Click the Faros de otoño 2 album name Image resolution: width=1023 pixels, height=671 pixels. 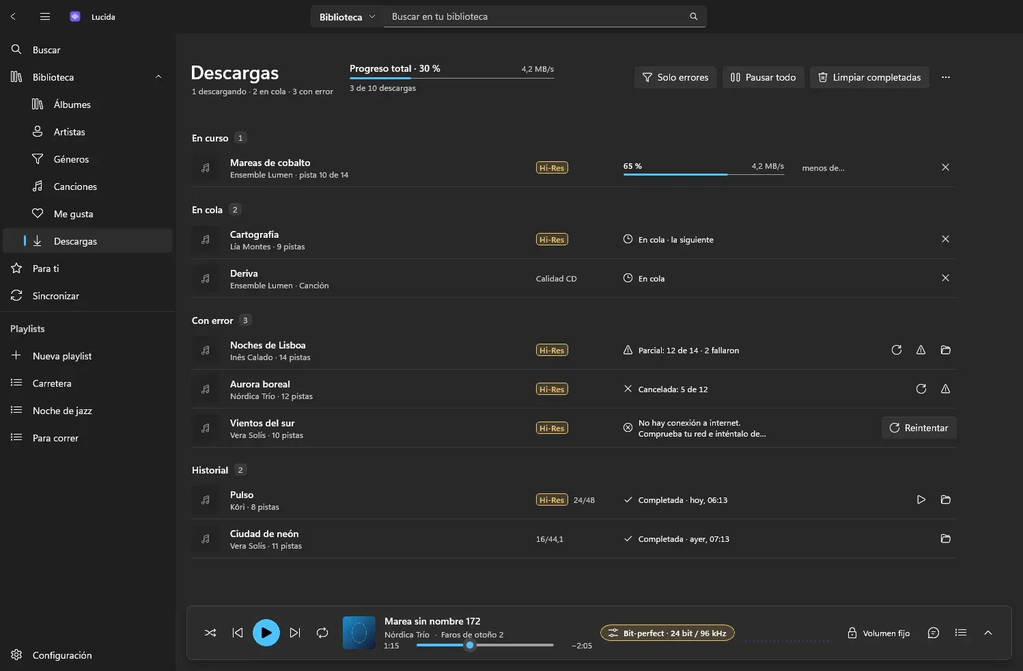click(x=472, y=635)
